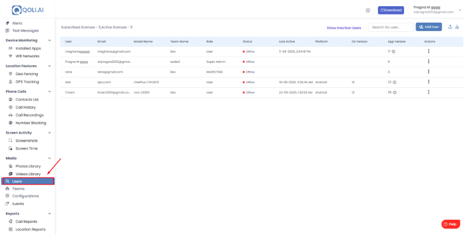
Task: Open actions menu for meghanaggggg row
Action: coord(429,51)
